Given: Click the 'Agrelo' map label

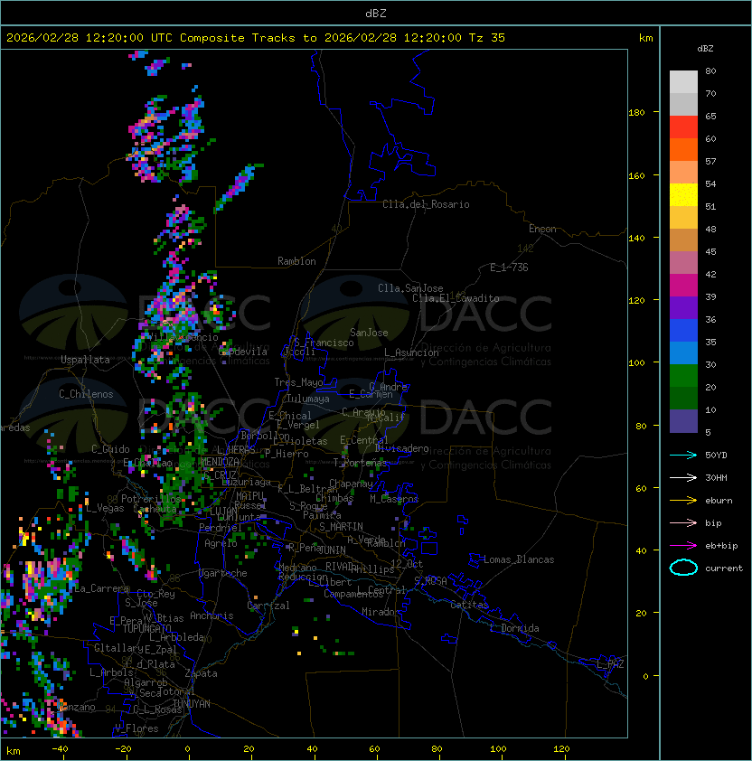Looking at the screenshot, I should (x=221, y=543).
